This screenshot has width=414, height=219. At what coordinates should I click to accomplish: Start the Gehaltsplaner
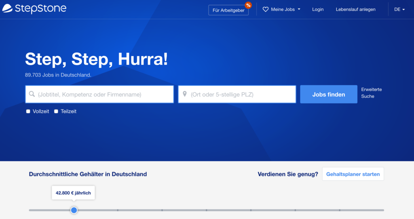coord(353,174)
